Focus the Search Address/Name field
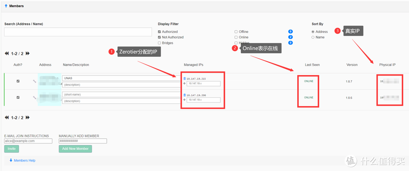 (78, 32)
